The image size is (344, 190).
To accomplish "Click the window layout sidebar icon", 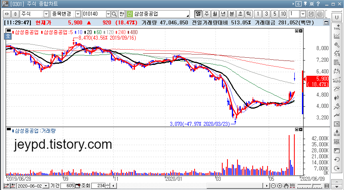I will (337, 150).
